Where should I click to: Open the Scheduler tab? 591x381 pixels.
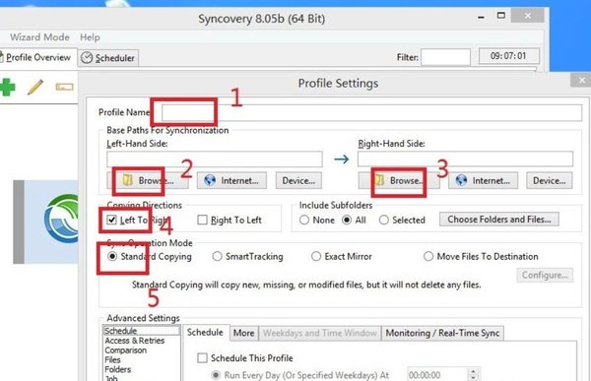coord(108,58)
